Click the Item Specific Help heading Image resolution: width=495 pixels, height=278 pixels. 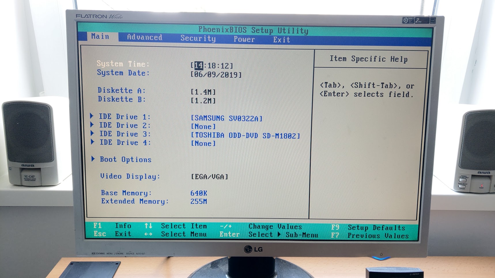369,59
